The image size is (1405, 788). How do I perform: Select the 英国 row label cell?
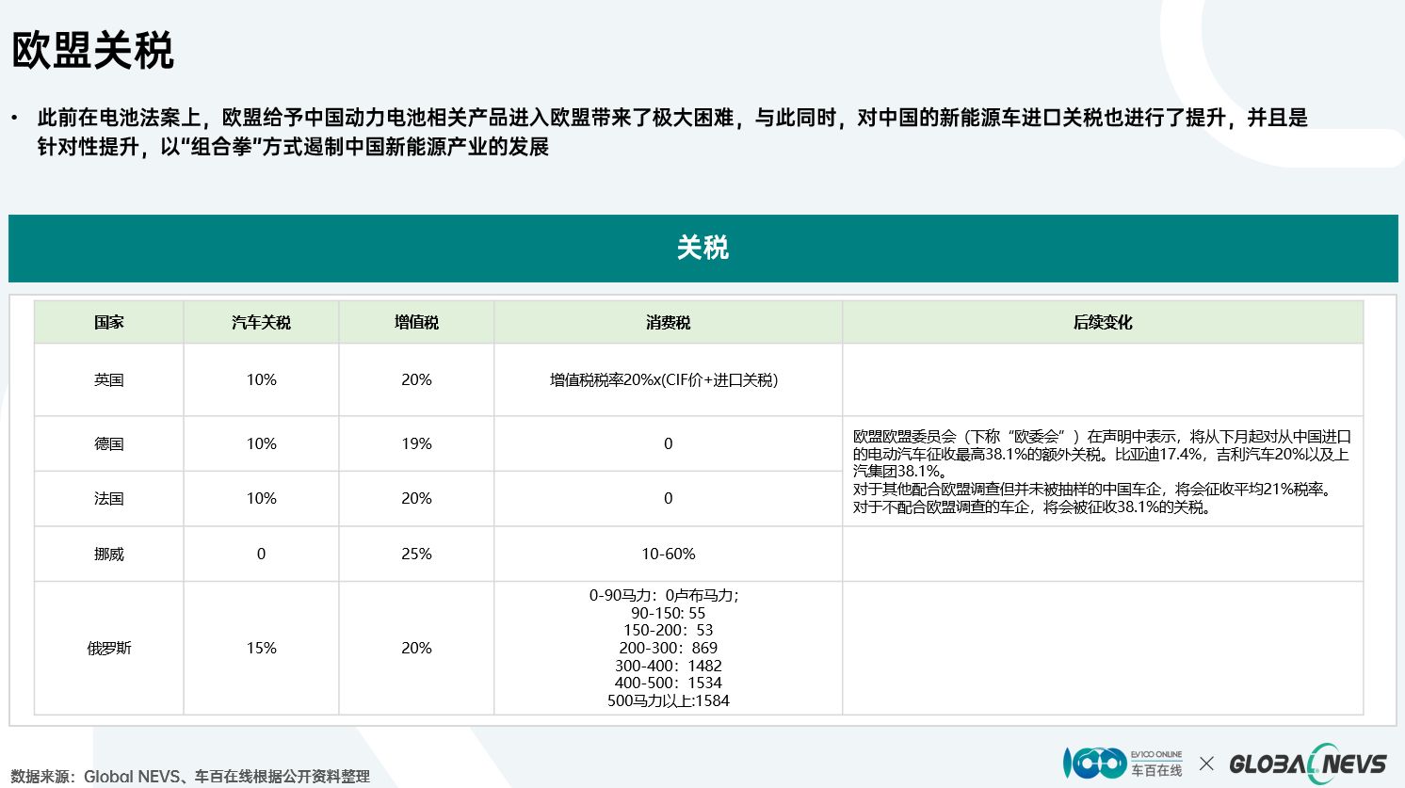109,380
